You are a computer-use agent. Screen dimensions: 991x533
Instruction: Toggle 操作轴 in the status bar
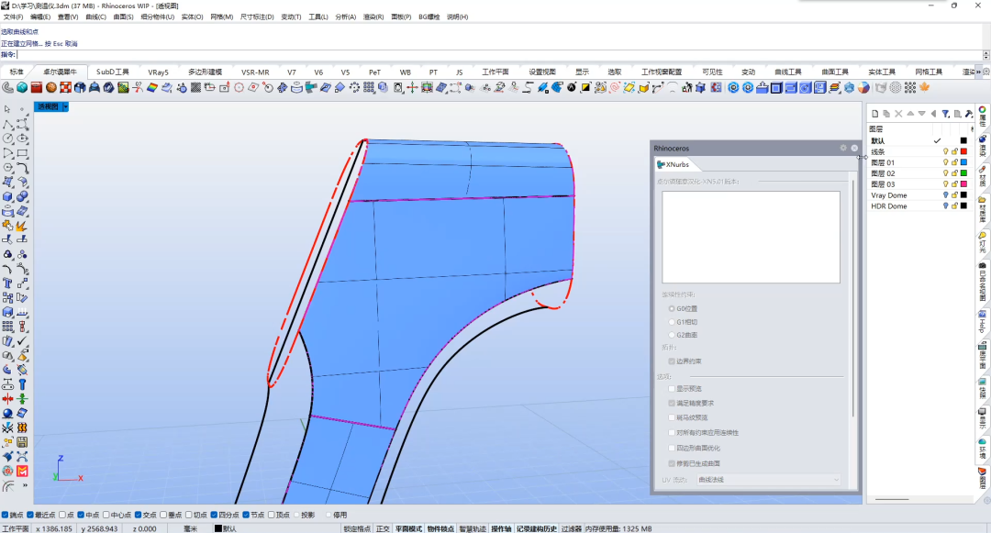[501, 528]
